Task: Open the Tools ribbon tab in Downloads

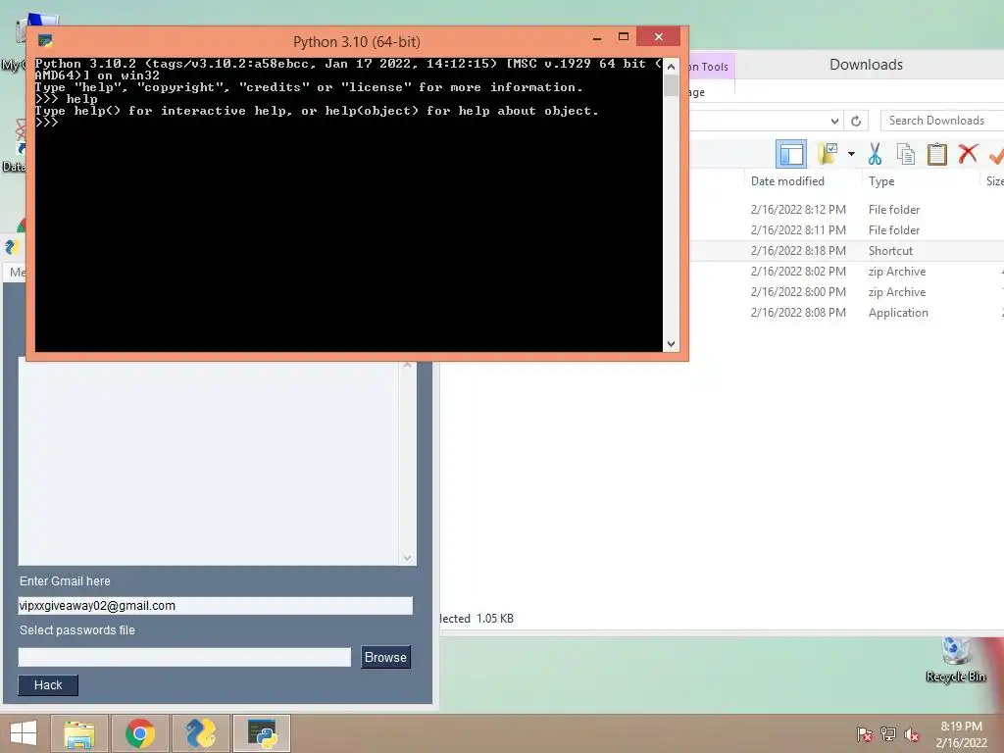Action: point(712,67)
